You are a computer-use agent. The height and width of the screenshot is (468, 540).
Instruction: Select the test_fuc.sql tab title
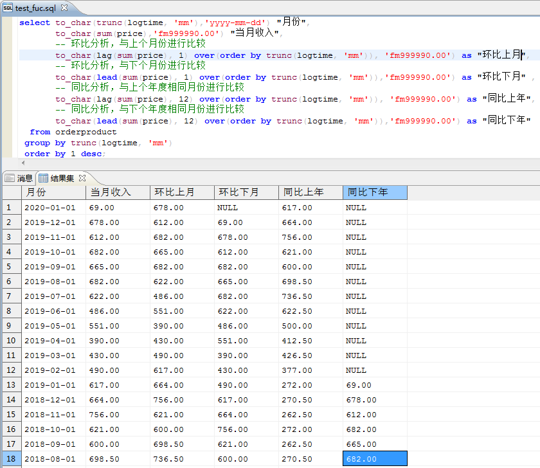coord(36,8)
